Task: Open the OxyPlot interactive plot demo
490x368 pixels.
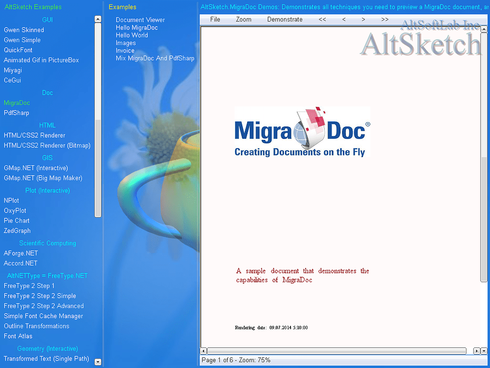Action: pyautogui.click(x=15, y=210)
